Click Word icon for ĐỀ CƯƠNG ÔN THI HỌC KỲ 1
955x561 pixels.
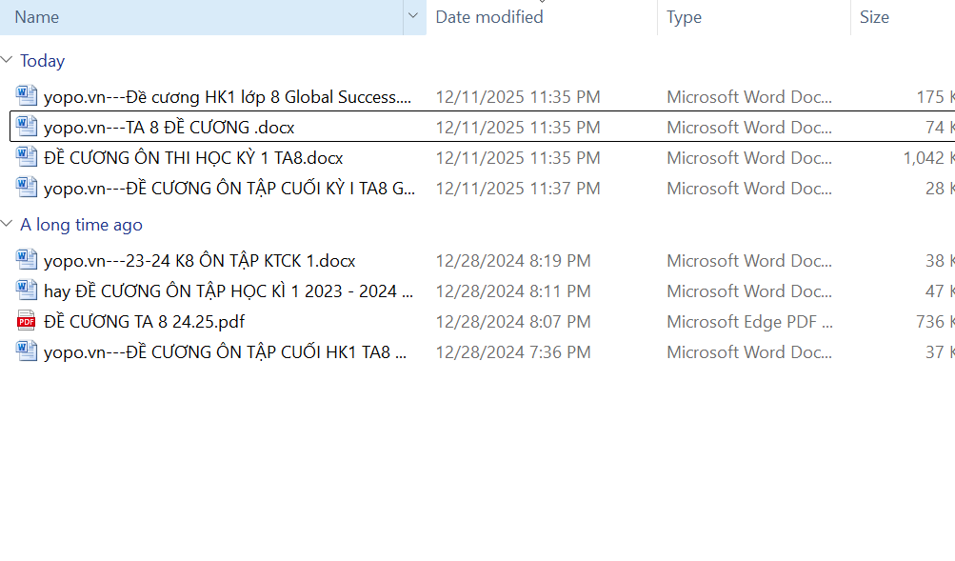[x=27, y=157]
